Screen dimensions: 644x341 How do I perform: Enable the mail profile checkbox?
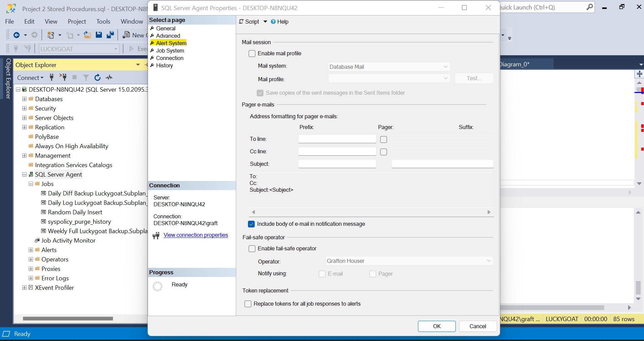(x=252, y=54)
